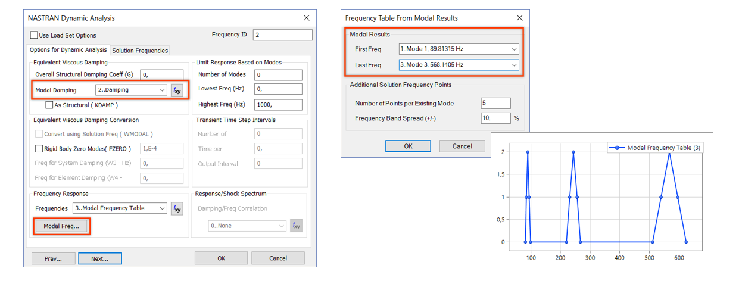This screenshot has width=742, height=284.
Task: Toggle Convert using Solution Freq (WMODAL) checkbox
Action: [39, 134]
